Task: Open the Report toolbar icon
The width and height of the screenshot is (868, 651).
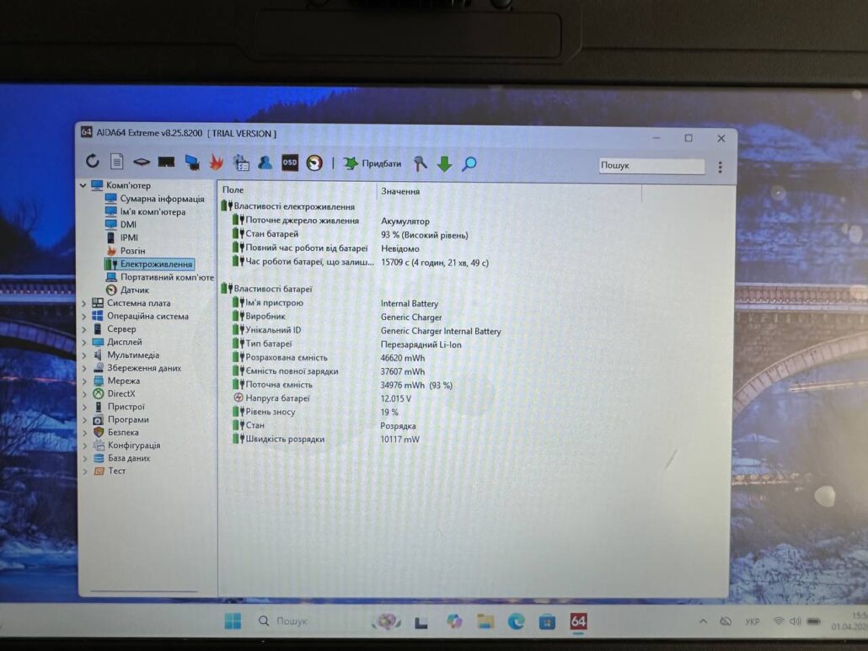Action: pyautogui.click(x=117, y=162)
